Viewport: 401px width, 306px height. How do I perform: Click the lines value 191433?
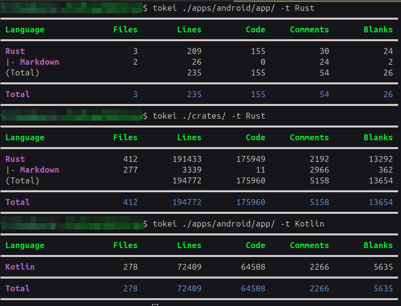click(x=187, y=159)
